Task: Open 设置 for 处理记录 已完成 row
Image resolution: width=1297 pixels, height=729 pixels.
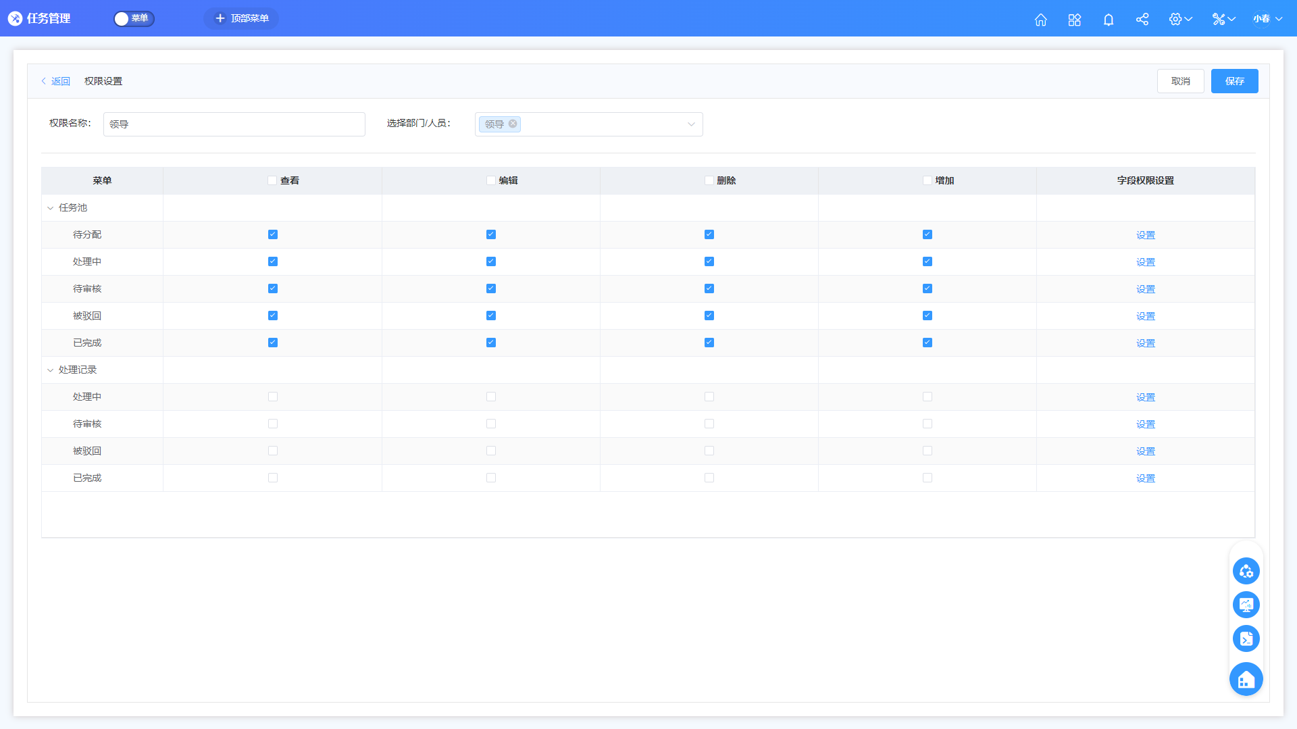Action: pyautogui.click(x=1145, y=478)
